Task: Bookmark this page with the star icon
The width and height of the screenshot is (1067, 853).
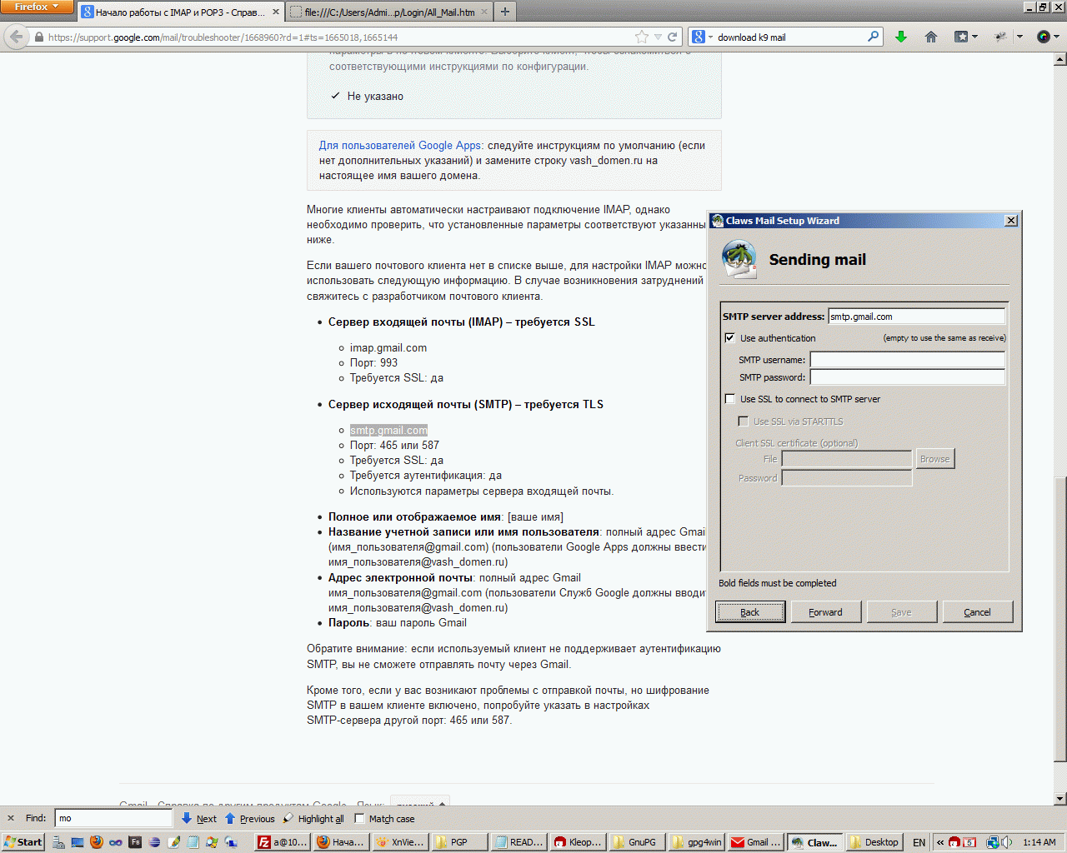Action: (641, 37)
